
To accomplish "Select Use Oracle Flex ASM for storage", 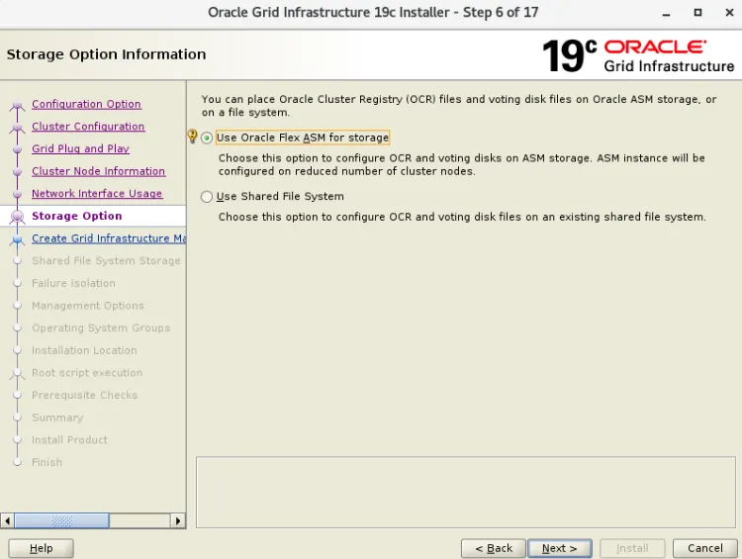I will [207, 138].
